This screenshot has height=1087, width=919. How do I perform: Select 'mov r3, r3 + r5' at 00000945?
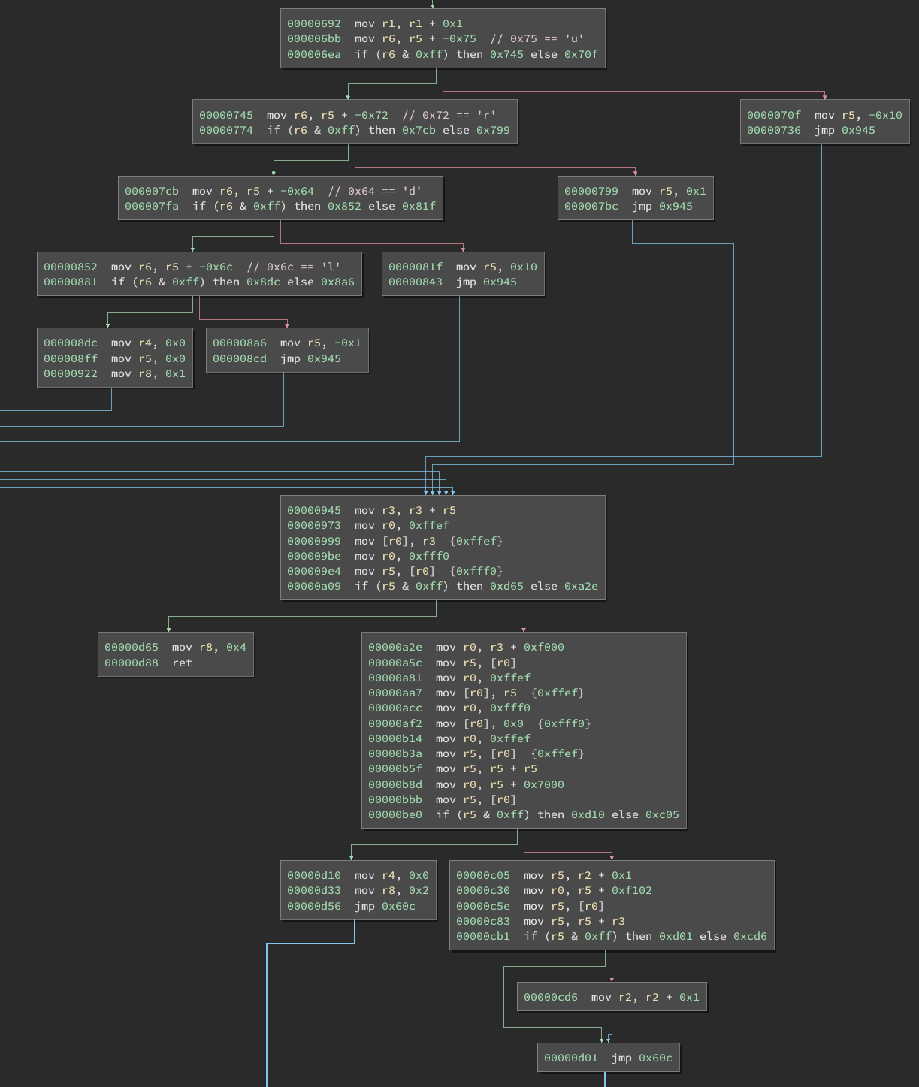[x=405, y=510]
